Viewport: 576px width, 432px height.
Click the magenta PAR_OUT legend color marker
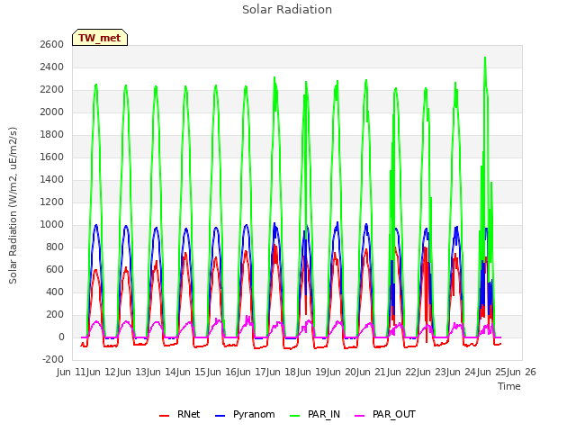tap(360, 416)
